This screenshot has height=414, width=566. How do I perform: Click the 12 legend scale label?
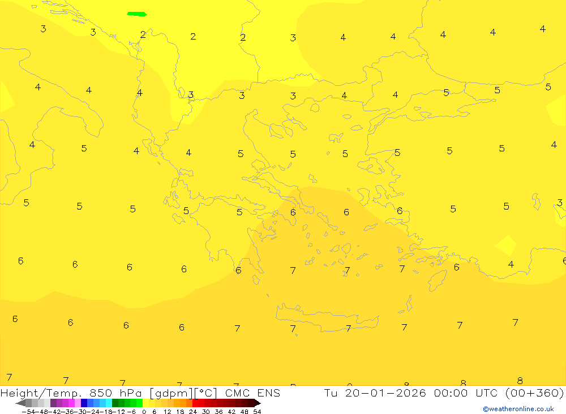pyautogui.click(x=167, y=412)
